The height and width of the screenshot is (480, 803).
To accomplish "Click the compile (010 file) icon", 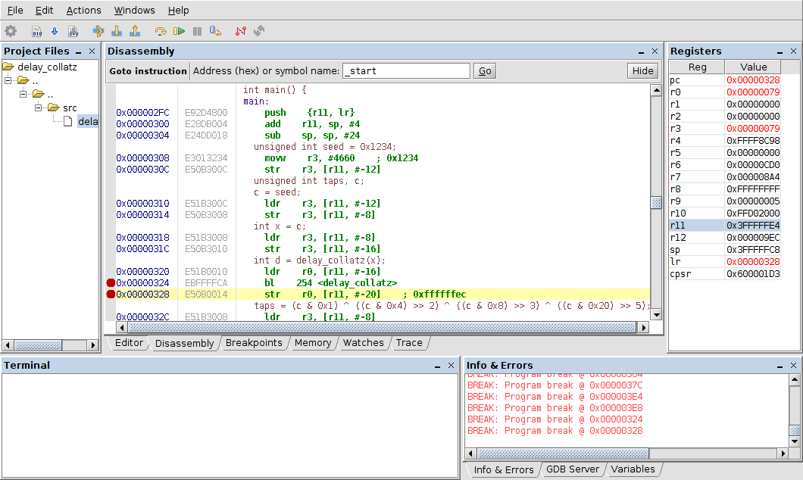I will [37, 31].
